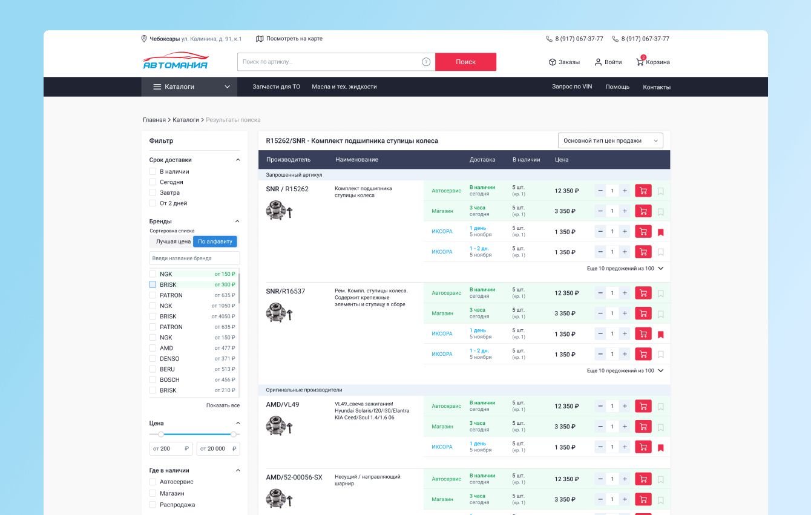
Task: Click the search help question mark icon
Action: [426, 62]
